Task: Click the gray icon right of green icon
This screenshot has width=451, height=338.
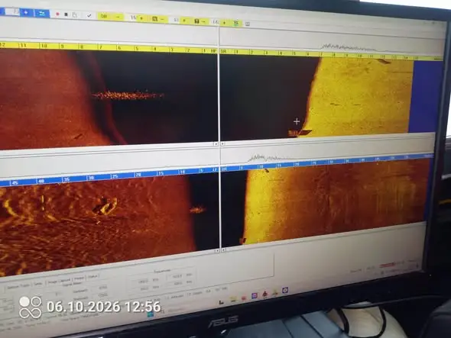Action: click(248, 24)
